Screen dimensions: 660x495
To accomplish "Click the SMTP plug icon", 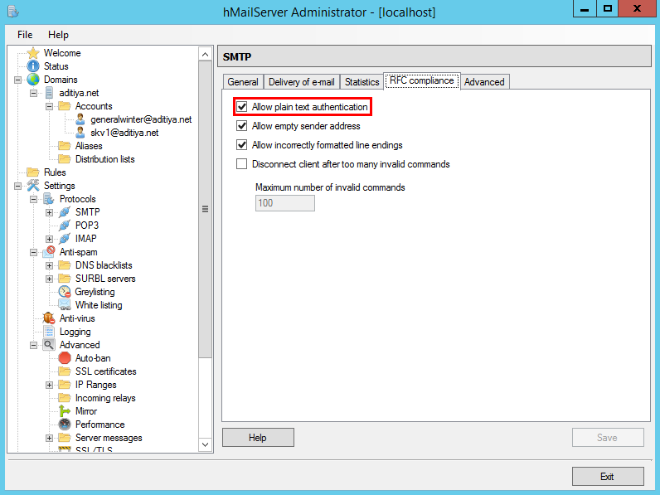I will click(65, 212).
